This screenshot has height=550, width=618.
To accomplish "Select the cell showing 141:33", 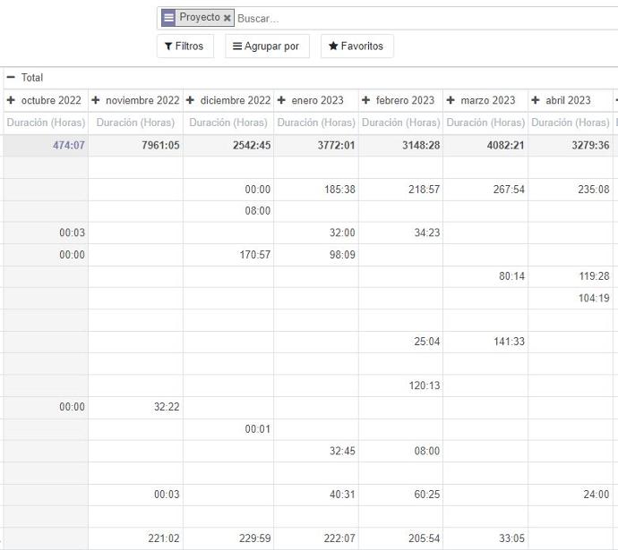I will pos(485,342).
